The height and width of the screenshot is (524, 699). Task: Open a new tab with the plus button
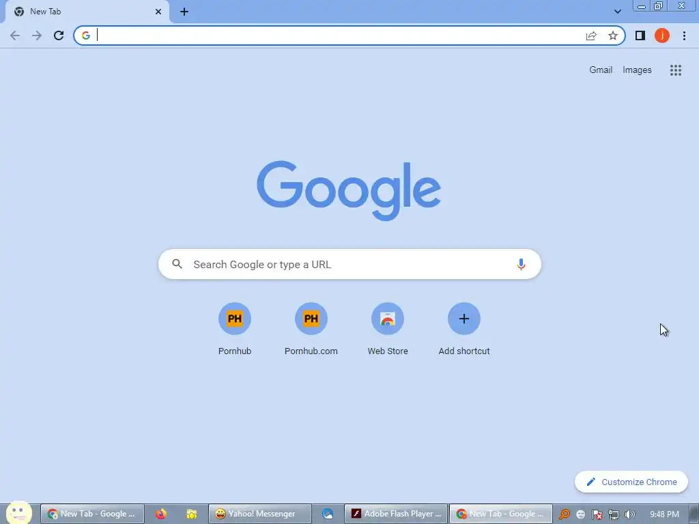point(184,12)
